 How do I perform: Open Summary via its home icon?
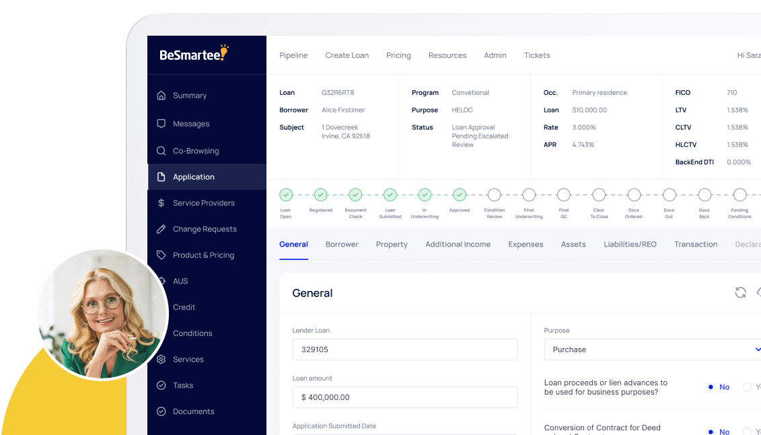161,95
